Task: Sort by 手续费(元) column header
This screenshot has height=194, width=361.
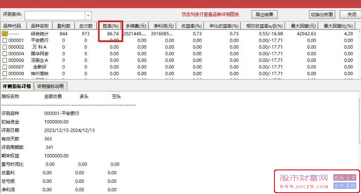Action: tap(136, 26)
